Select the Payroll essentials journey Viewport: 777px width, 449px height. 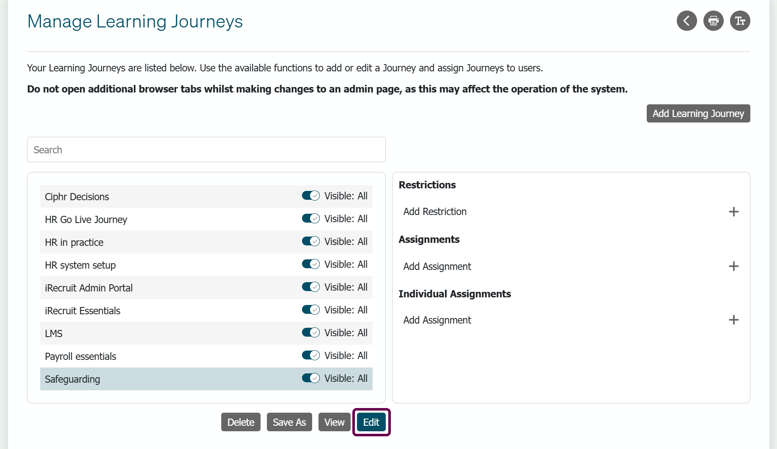click(206, 356)
